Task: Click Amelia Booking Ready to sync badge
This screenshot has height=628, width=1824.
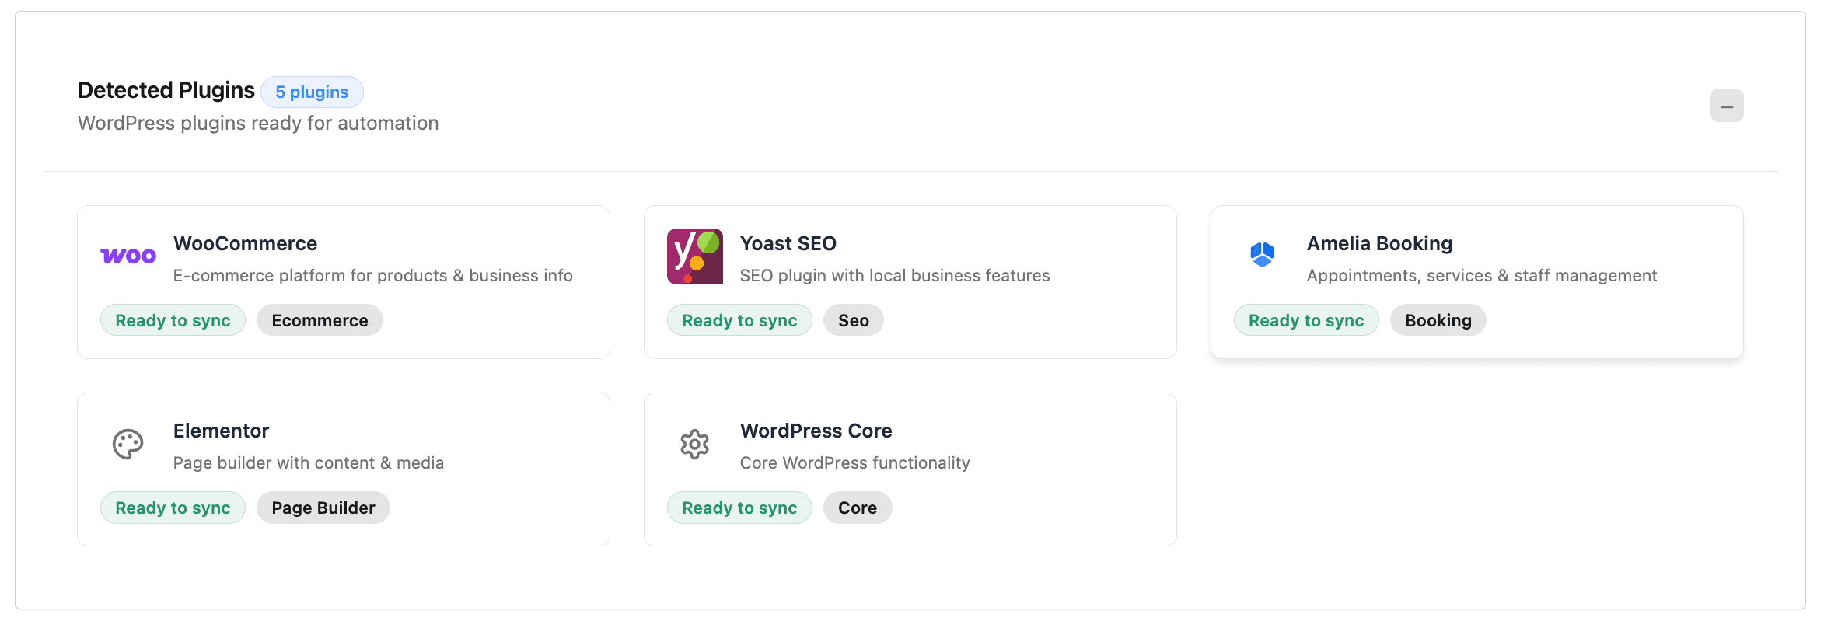Action: tap(1306, 320)
